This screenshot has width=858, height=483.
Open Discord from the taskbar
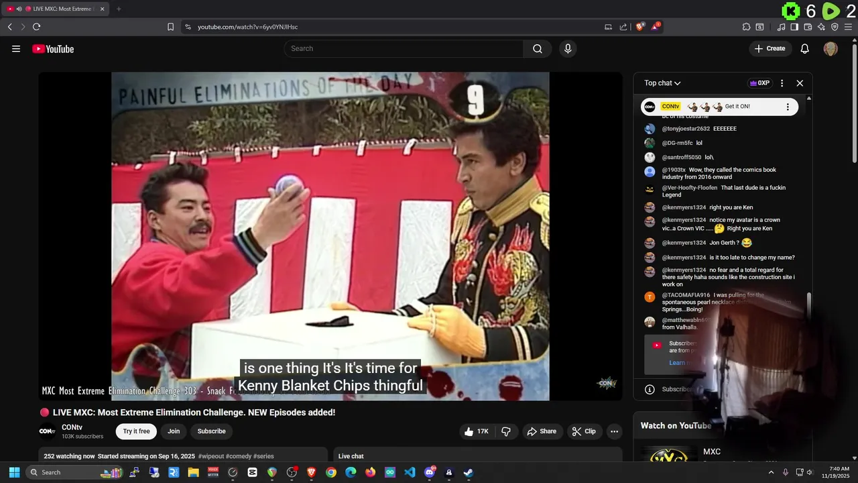point(430,472)
